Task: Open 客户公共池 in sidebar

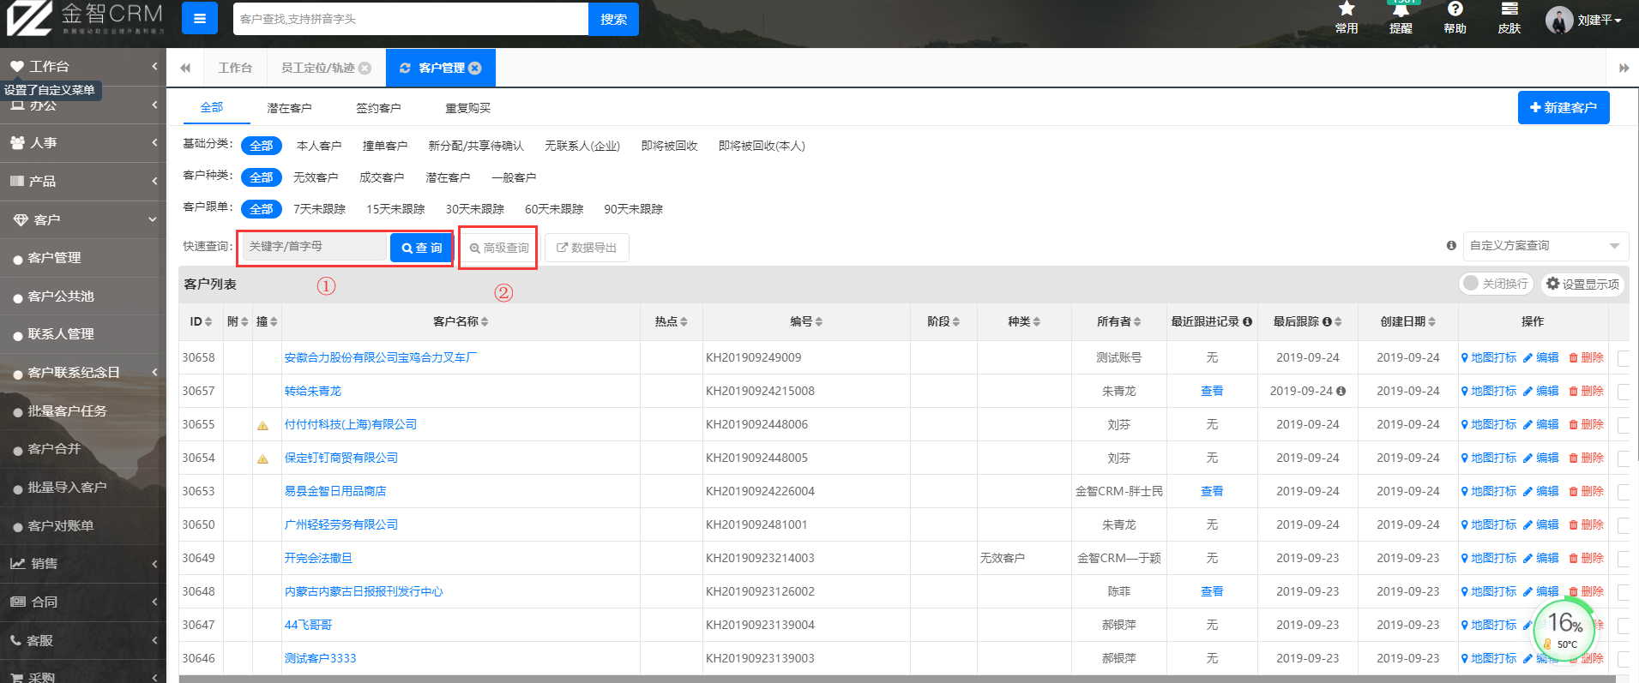Action: tap(60, 296)
